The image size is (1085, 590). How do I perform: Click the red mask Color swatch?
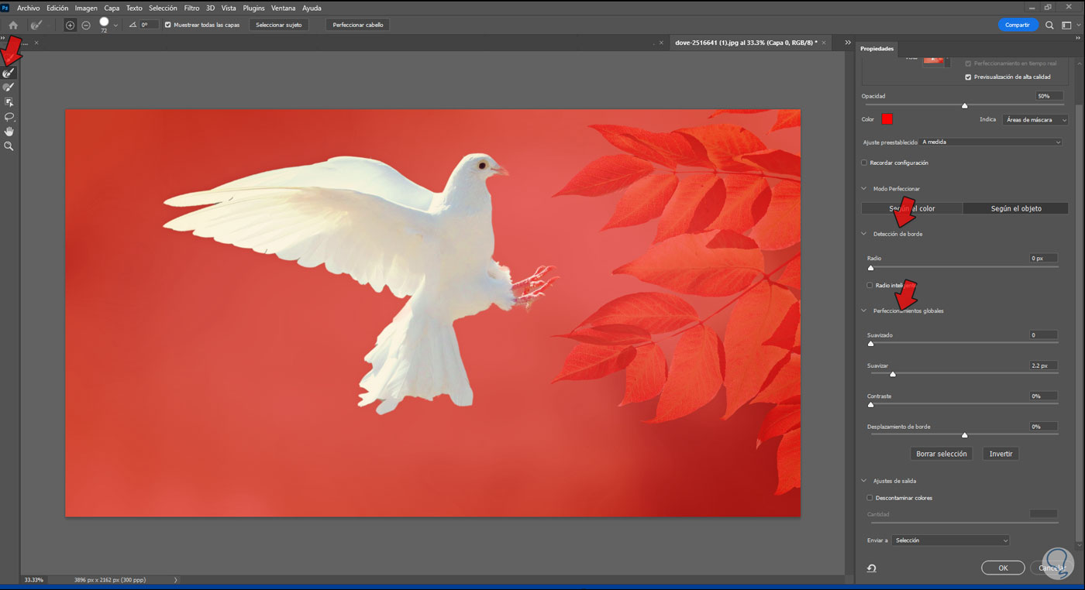887,119
